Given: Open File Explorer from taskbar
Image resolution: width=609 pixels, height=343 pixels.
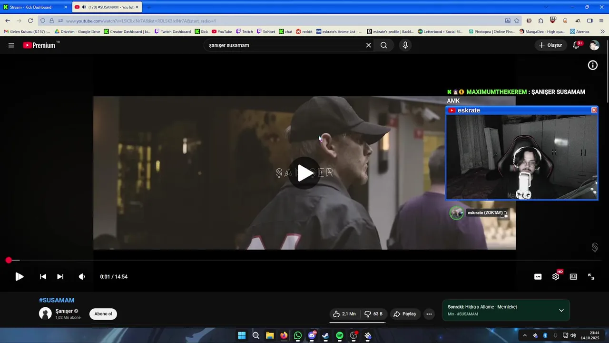Looking at the screenshot, I should (x=270, y=336).
